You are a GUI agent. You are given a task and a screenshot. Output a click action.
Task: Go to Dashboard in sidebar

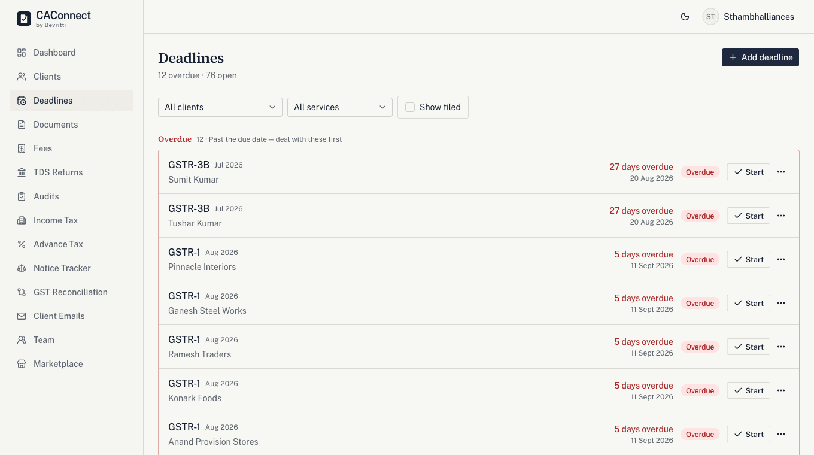coord(71,53)
